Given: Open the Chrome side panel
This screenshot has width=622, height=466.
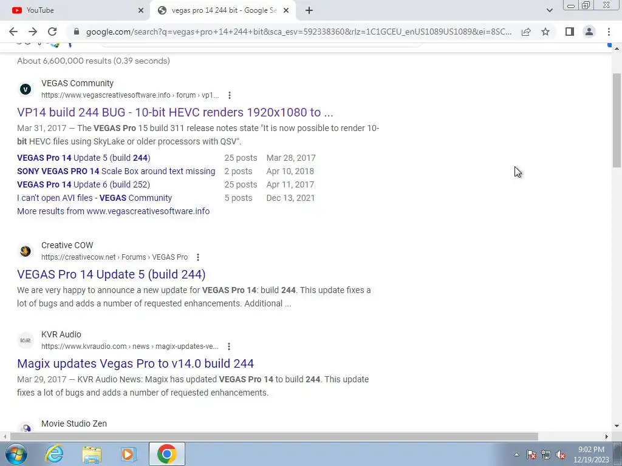Looking at the screenshot, I should coord(570,32).
